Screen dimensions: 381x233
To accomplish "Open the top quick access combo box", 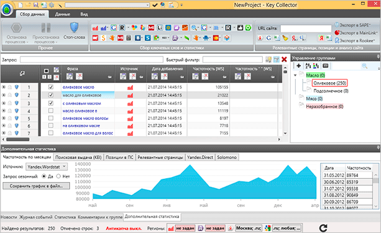I will coord(108,5).
